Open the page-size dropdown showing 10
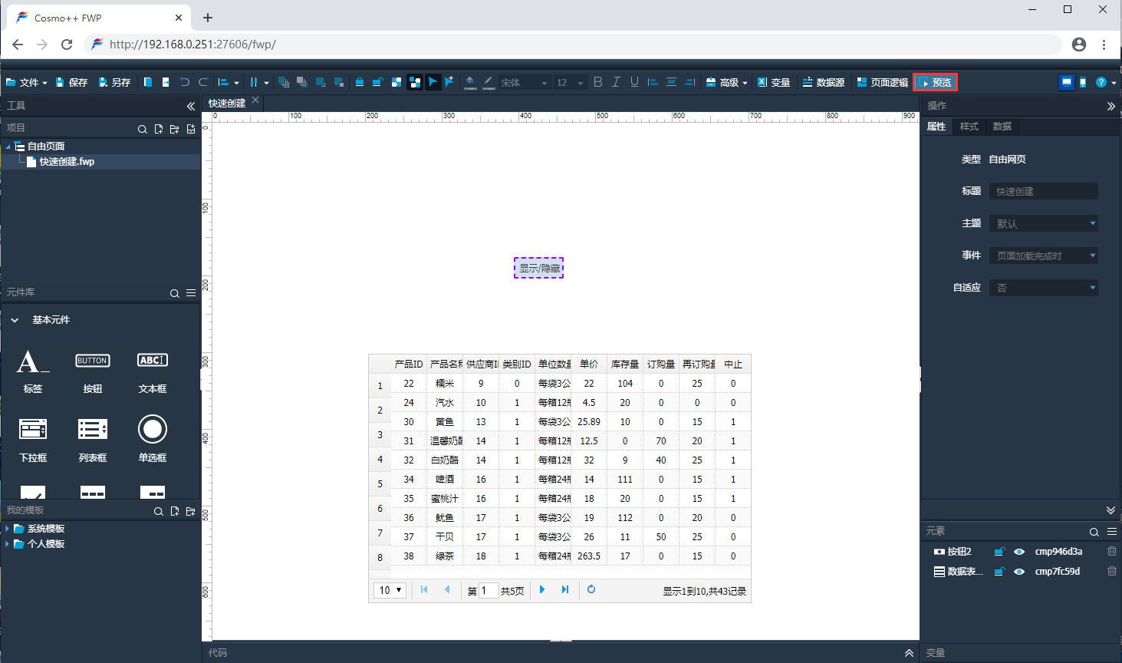The image size is (1122, 663). (390, 590)
